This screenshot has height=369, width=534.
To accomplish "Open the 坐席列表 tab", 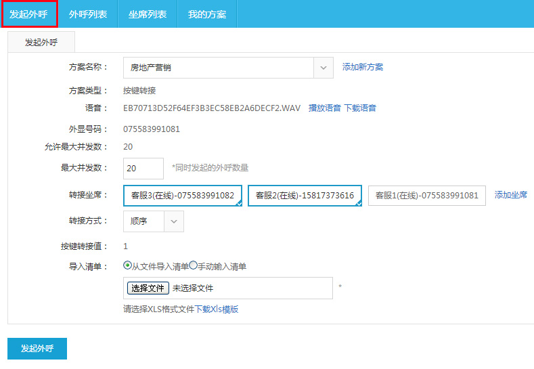I will 148,14.
